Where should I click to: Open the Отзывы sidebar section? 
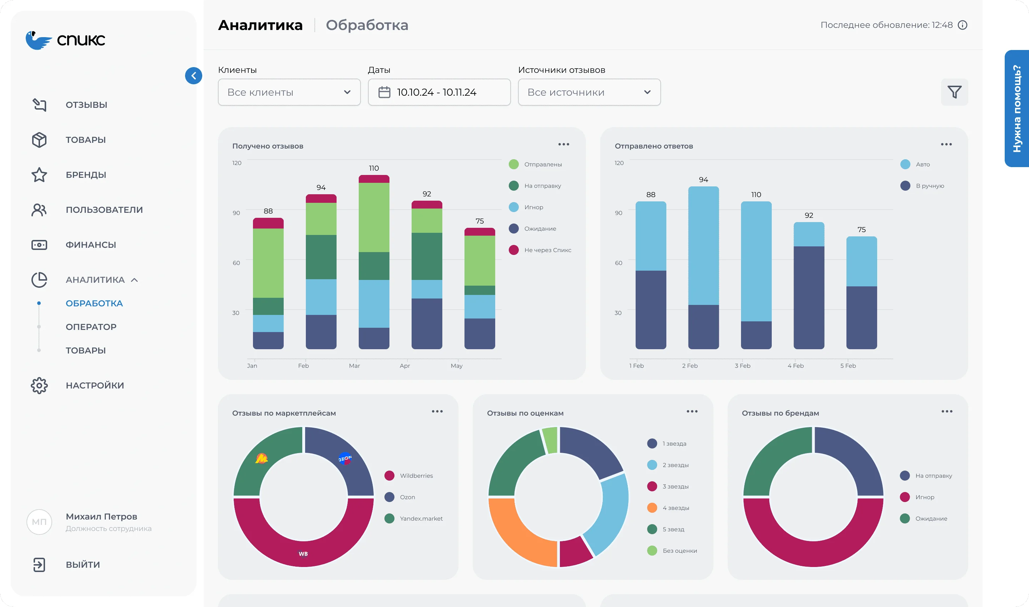tap(86, 105)
